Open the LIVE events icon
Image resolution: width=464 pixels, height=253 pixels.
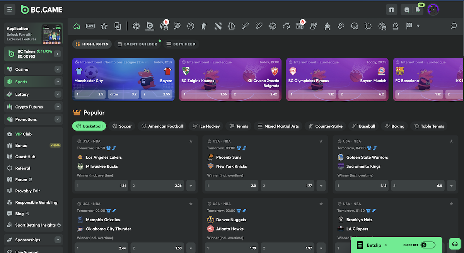pyautogui.click(x=90, y=26)
